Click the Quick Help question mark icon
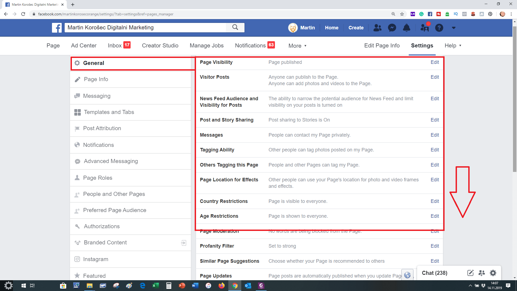Image resolution: width=517 pixels, height=291 pixels. (x=439, y=28)
